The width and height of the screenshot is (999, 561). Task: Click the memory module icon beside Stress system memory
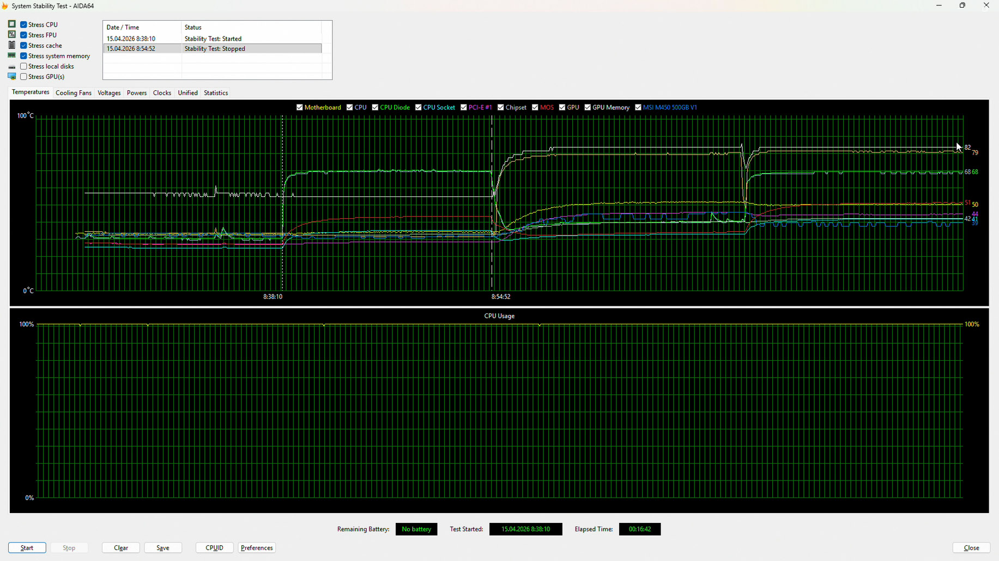point(11,56)
